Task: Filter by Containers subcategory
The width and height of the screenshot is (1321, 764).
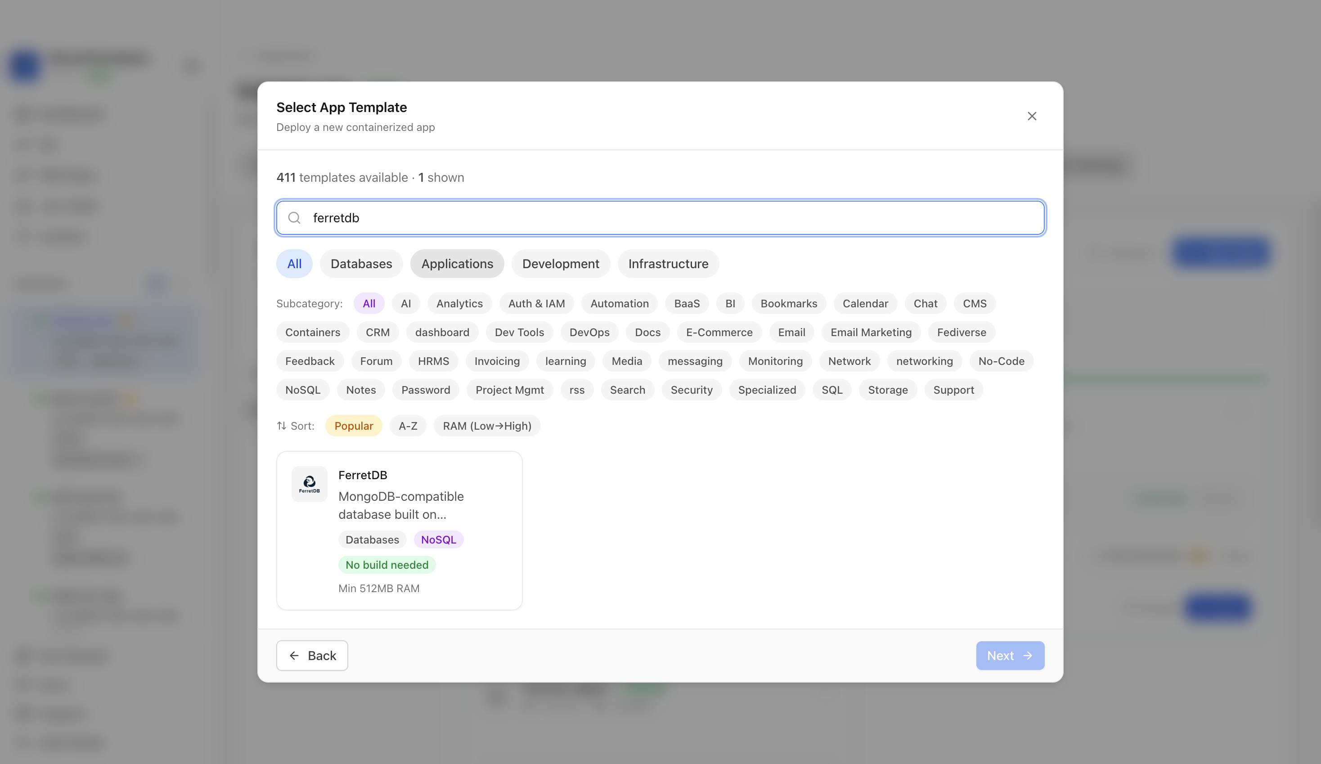Action: click(313, 333)
